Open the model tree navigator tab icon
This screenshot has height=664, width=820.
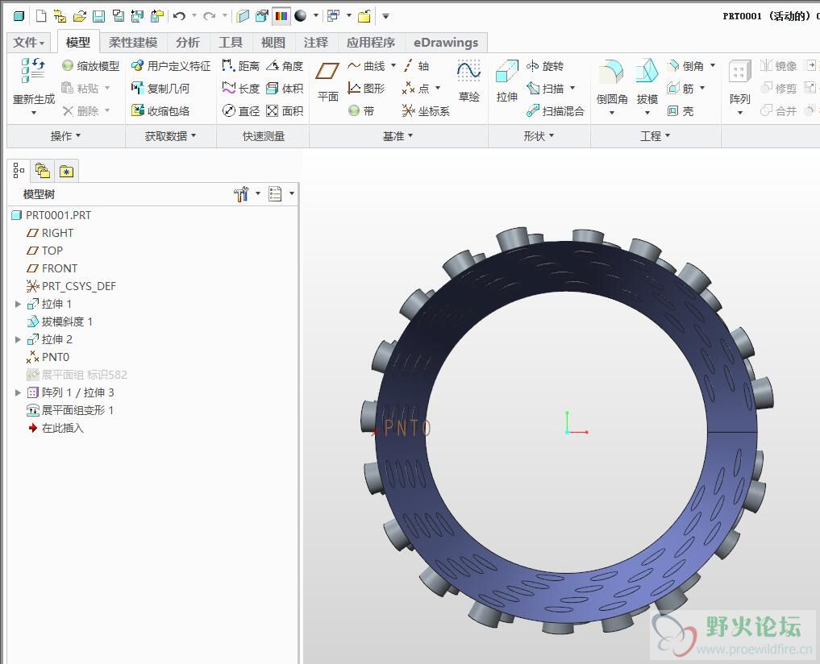19,171
